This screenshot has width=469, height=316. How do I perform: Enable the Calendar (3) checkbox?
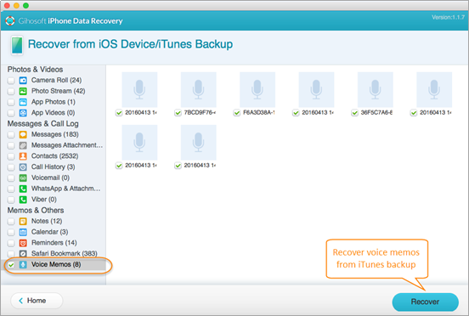point(11,232)
